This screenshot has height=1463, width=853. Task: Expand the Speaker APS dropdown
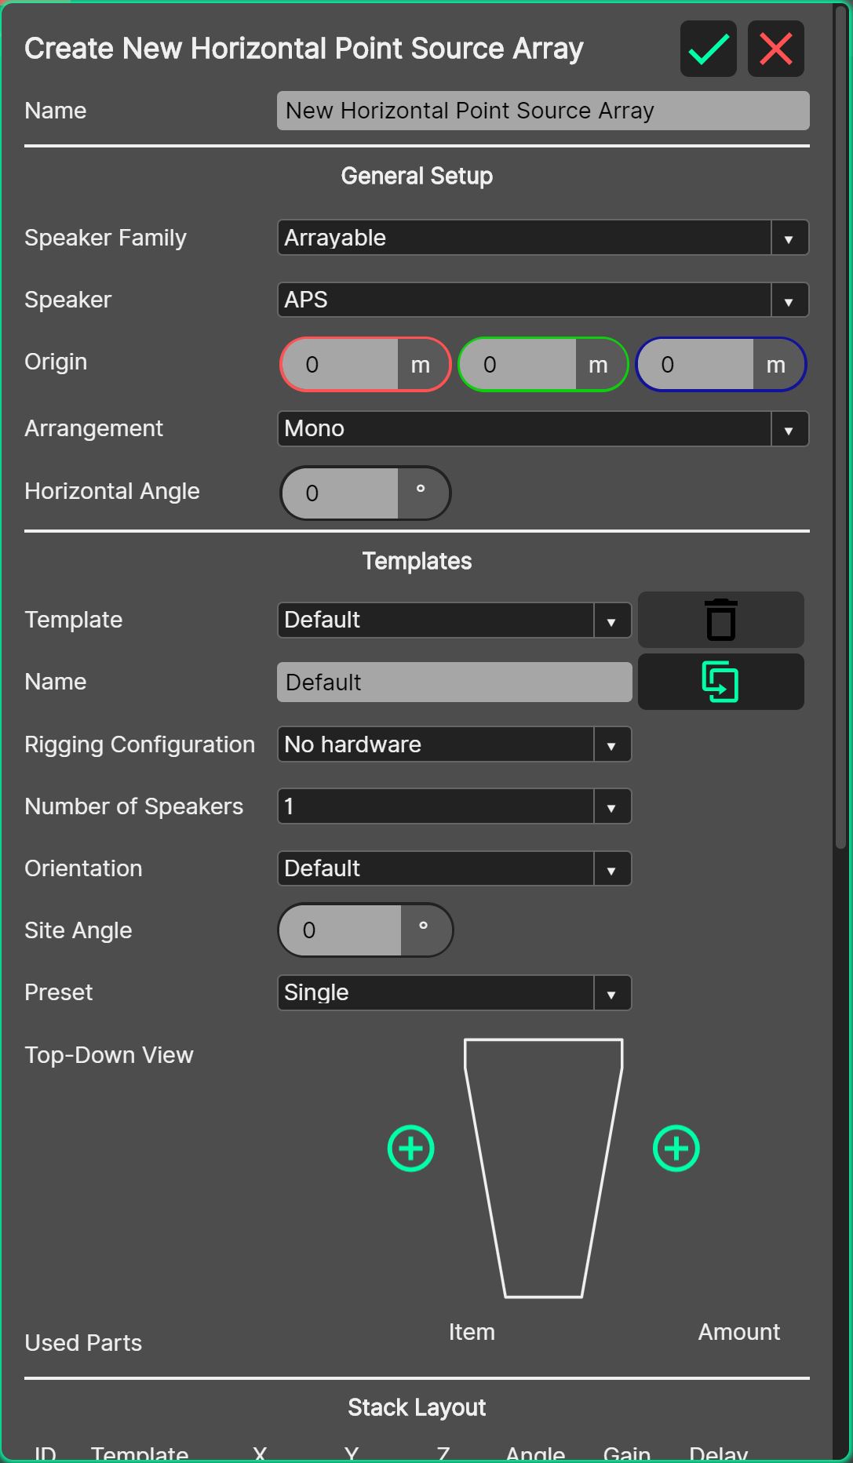542,300
